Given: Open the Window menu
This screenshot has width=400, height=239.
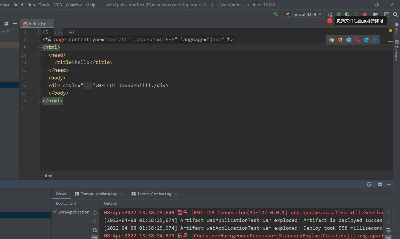Looking at the screenshot, I should (x=74, y=5).
